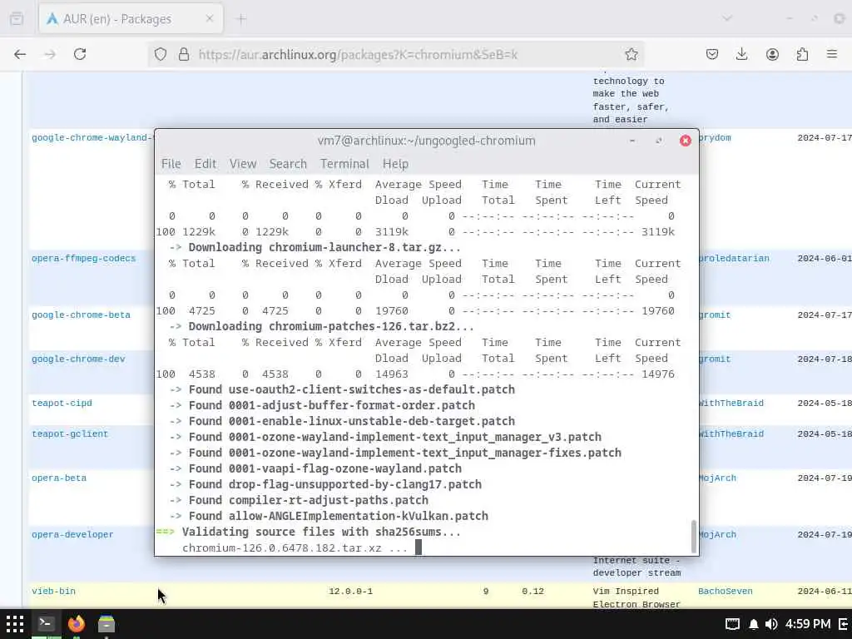Screen dimensions: 852x639
Task: Open maintainer BachoSeven profile link
Action: 726,592
